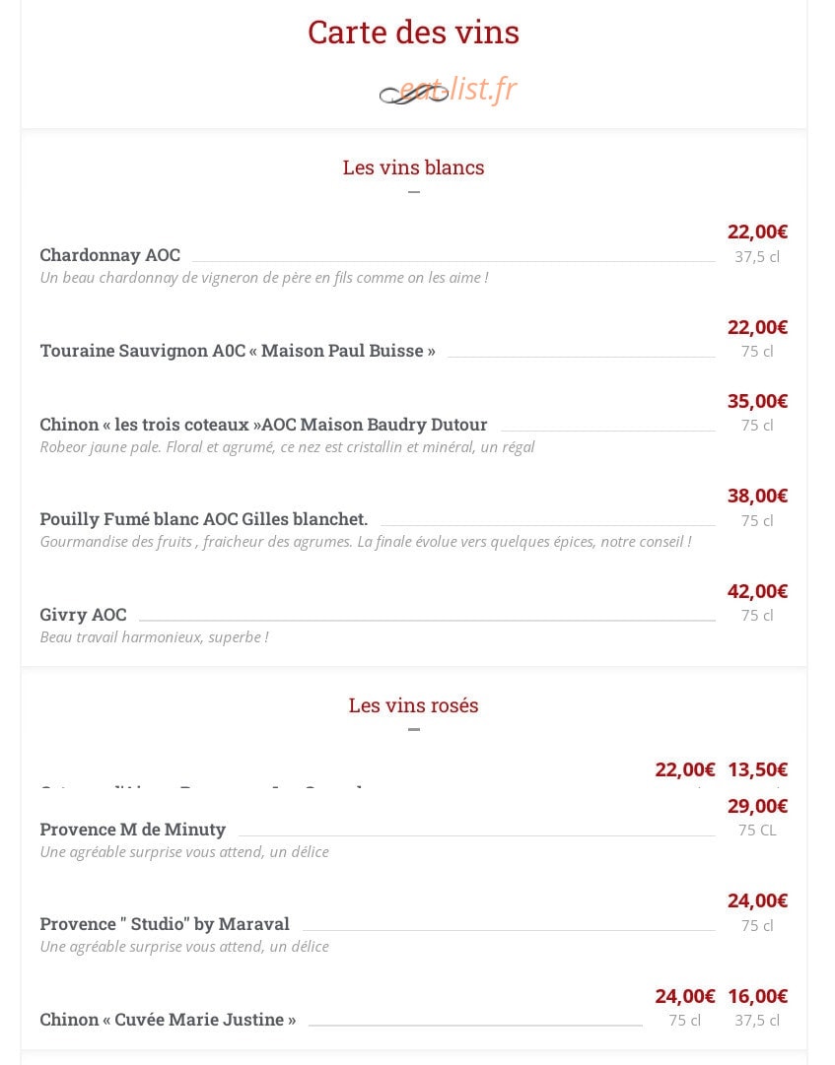Select Chinon les trois coteaux wine
The image size is (835, 1065).
[x=263, y=425]
